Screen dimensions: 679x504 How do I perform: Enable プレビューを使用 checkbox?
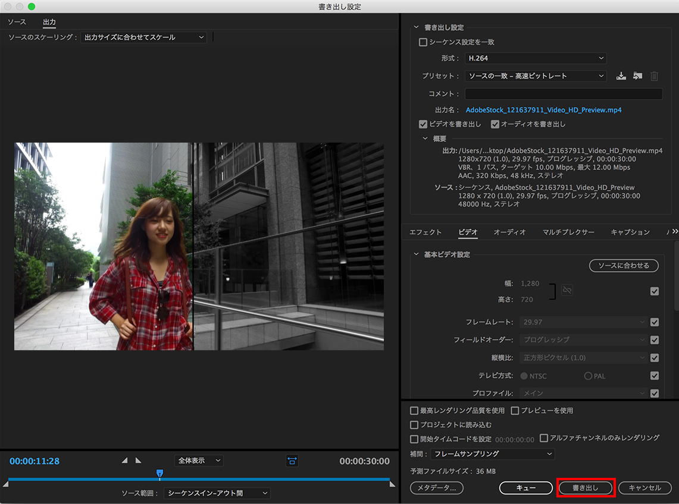tap(515, 411)
